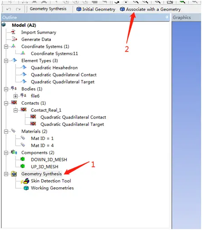
Task: Click the redo arrow icon
Action: coord(18,9)
